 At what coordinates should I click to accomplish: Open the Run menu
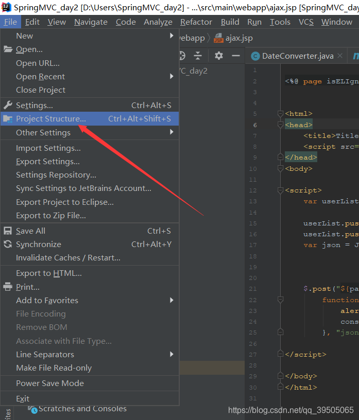coord(254,22)
